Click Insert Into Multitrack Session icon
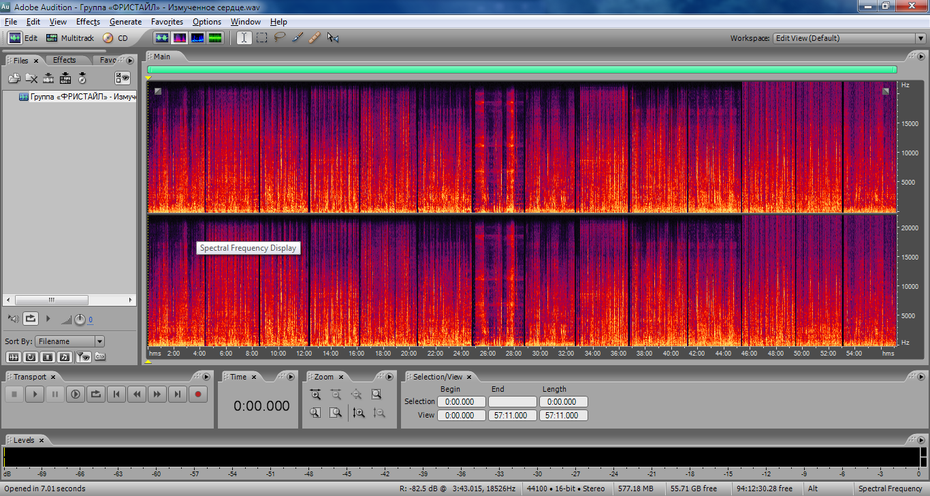The image size is (930, 496). pos(65,78)
